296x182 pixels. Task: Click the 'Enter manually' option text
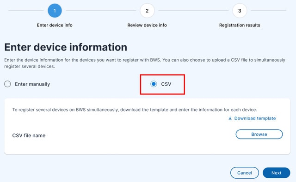pyautogui.click(x=32, y=84)
